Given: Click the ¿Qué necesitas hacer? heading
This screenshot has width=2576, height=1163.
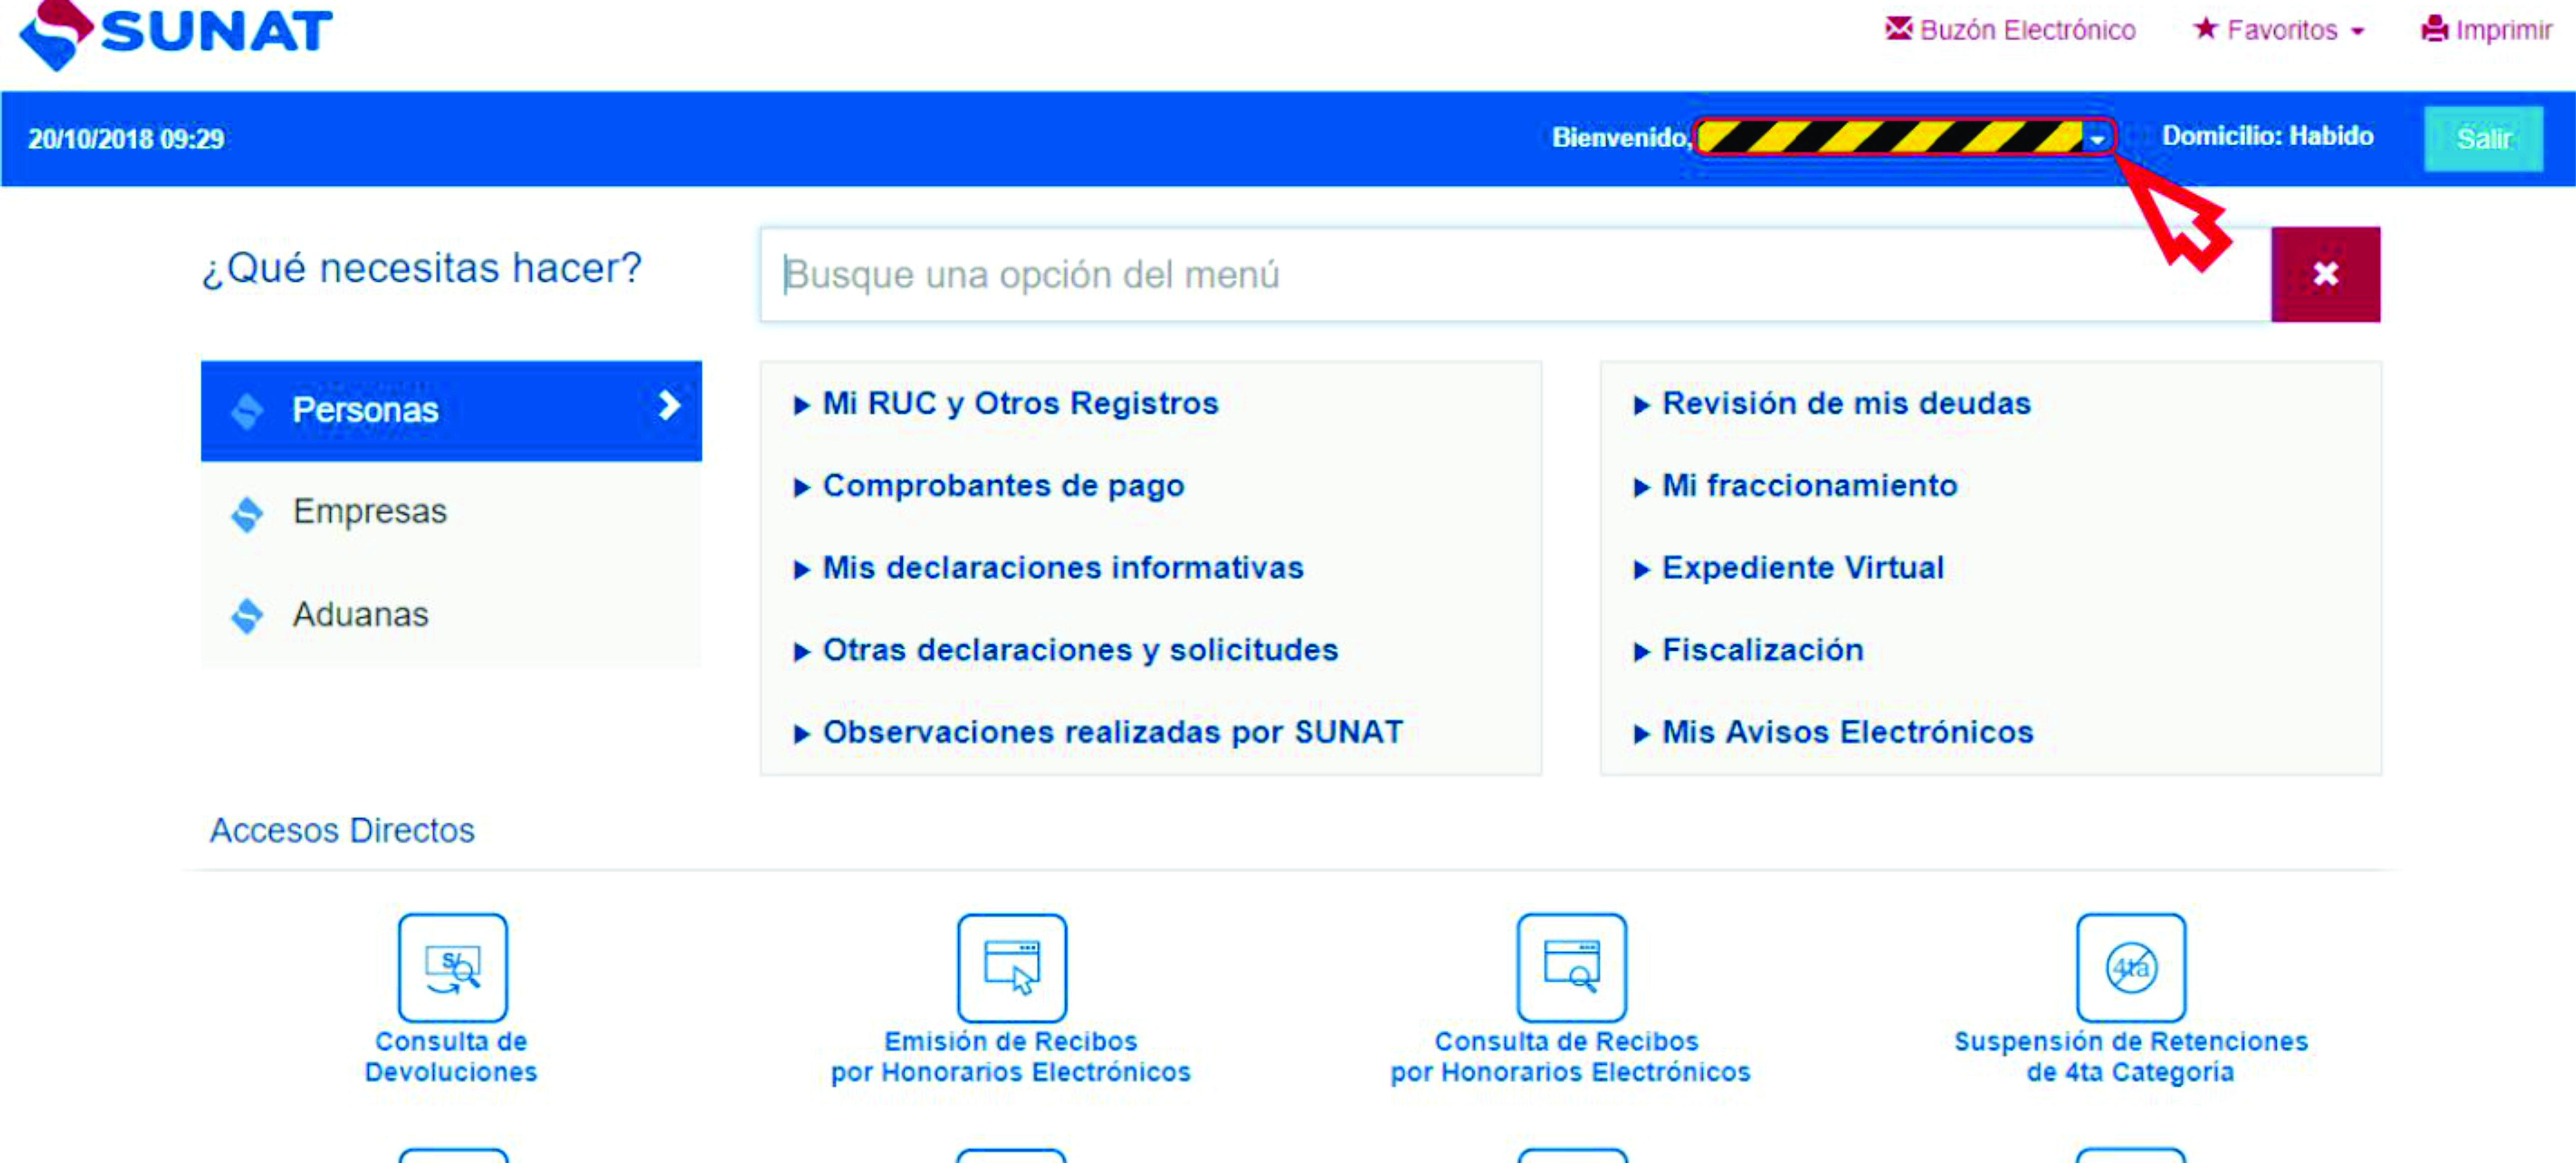Looking at the screenshot, I should point(422,268).
